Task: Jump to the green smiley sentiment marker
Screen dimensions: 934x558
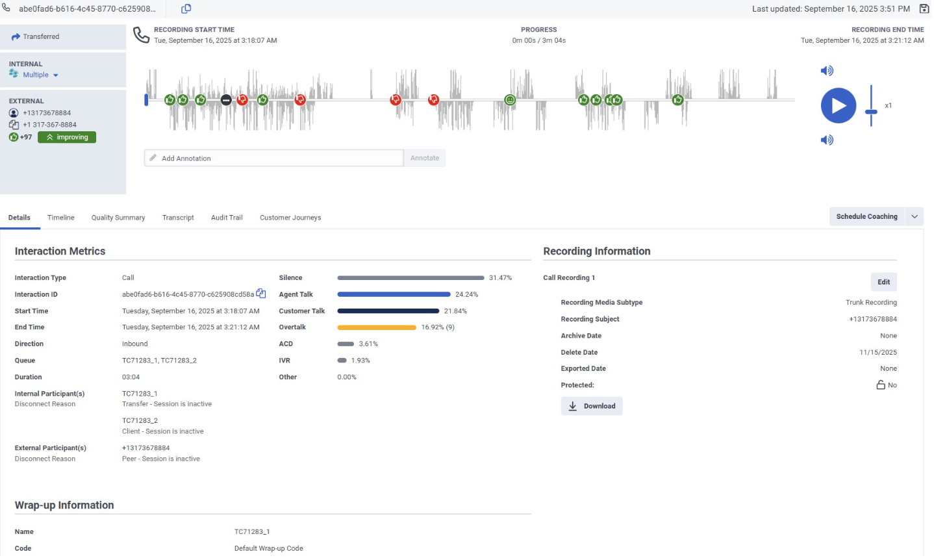Action: pos(510,100)
